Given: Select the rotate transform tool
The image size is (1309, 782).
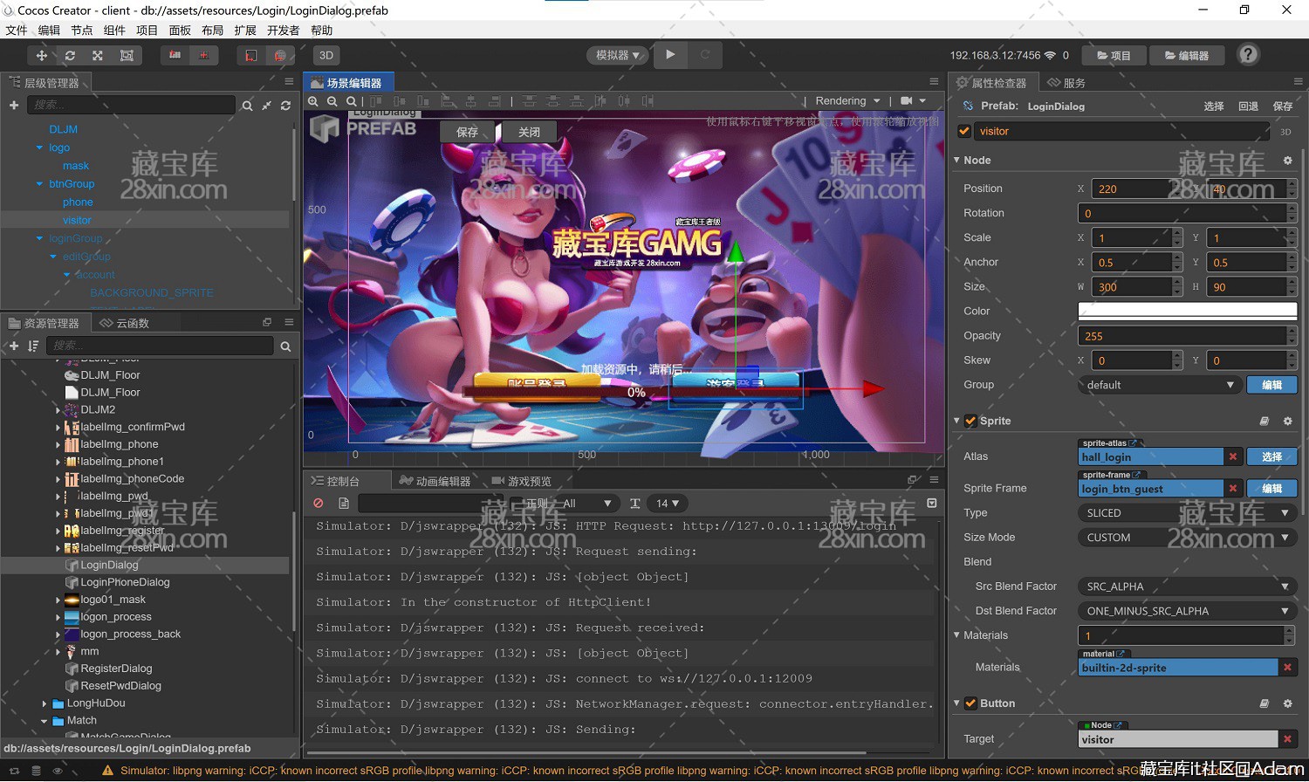Looking at the screenshot, I should tap(70, 55).
